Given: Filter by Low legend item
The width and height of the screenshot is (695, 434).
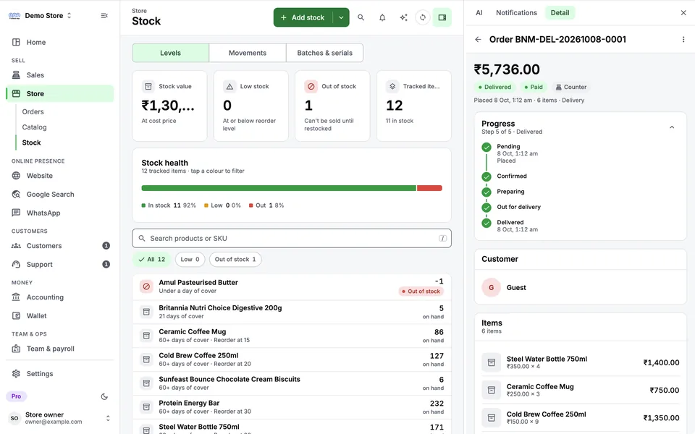Looking at the screenshot, I should pos(222,205).
